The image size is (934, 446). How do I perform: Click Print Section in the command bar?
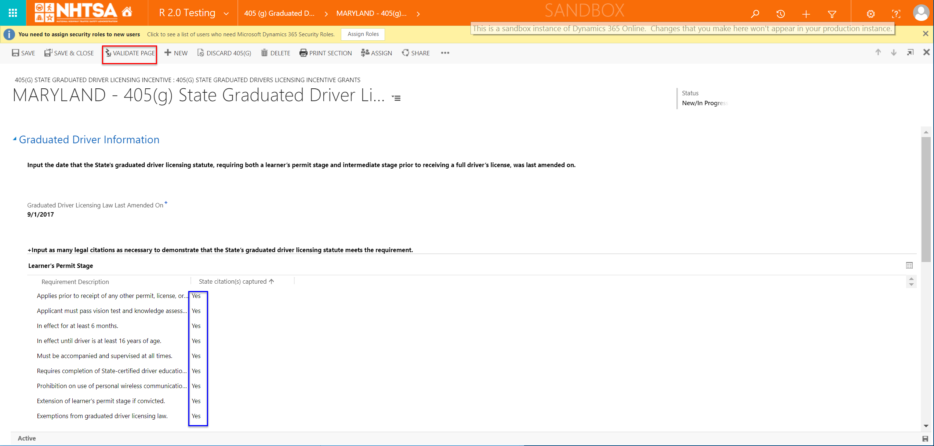point(326,53)
